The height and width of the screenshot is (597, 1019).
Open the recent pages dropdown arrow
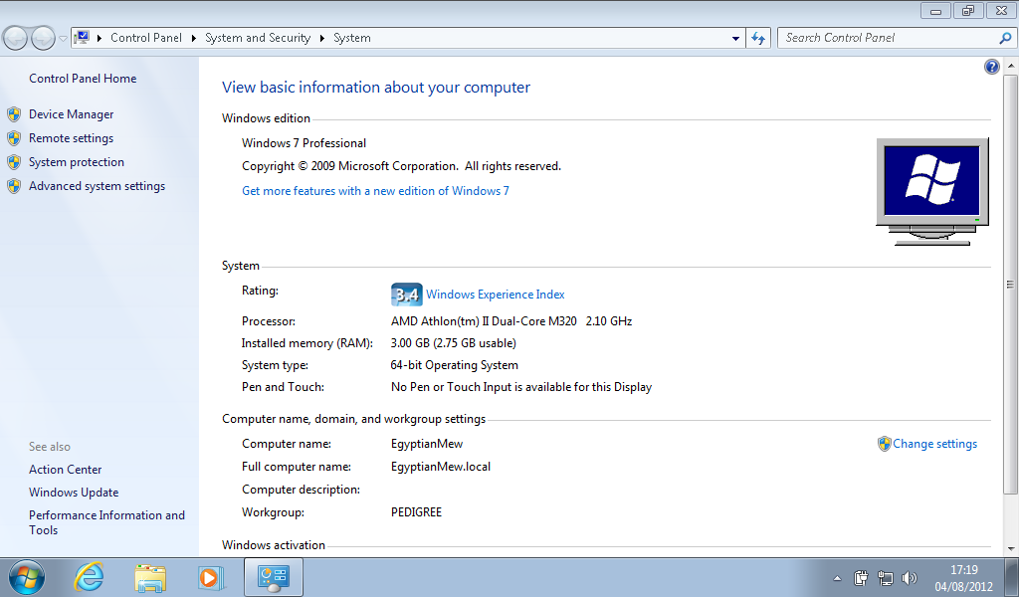click(63, 39)
